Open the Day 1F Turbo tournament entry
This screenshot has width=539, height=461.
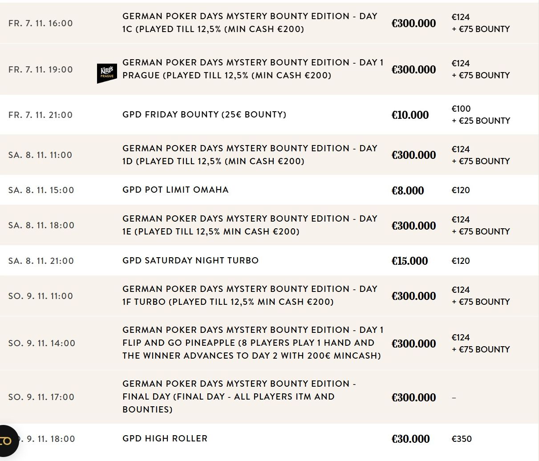pos(250,295)
